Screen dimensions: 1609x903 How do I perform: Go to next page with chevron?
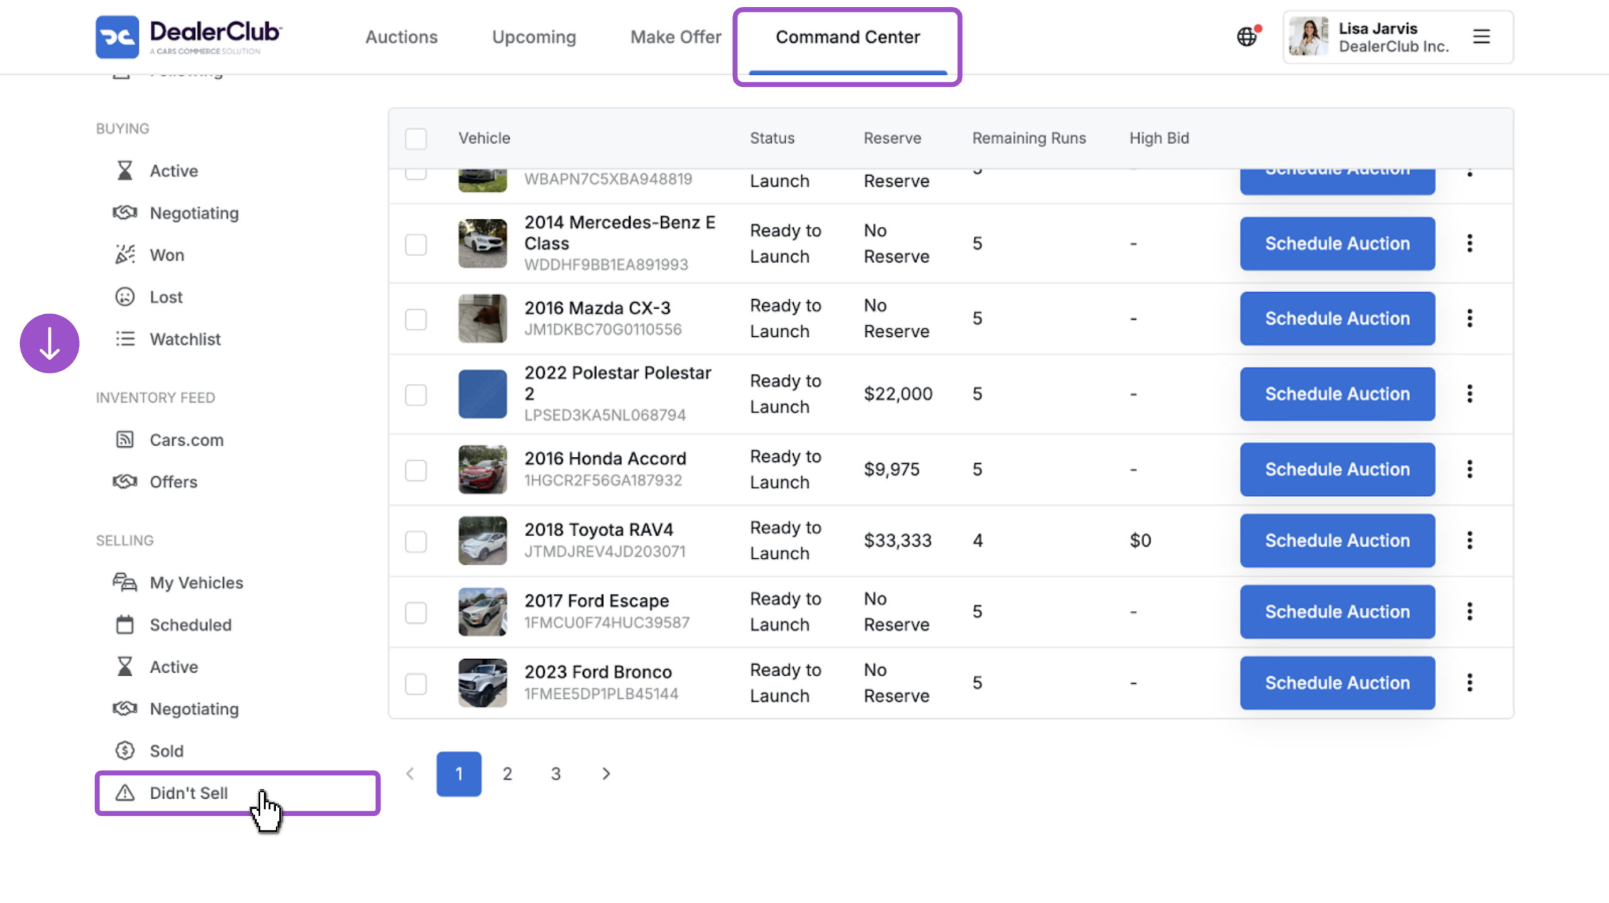click(605, 774)
